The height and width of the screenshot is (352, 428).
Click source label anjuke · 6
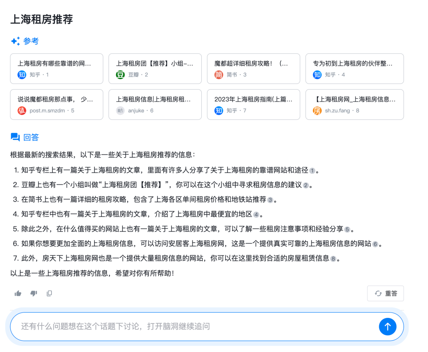point(141,111)
